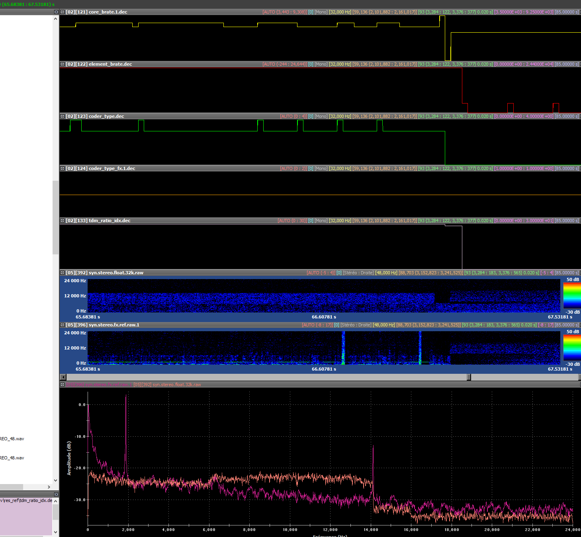This screenshot has width=581, height=537.
Task: Click the syn.stereo.fx.ref.raw.1 spectrogram header icon
Action: tap(62, 325)
